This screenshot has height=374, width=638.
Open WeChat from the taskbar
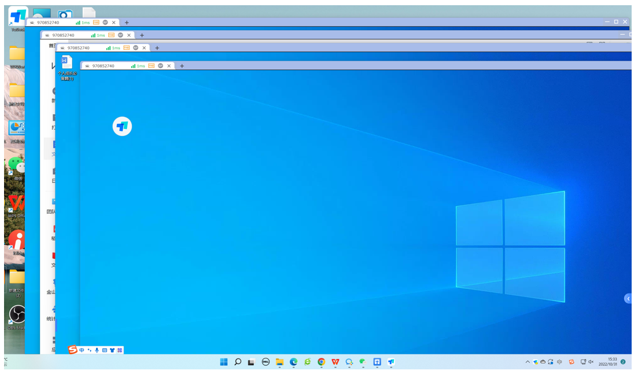point(363,362)
